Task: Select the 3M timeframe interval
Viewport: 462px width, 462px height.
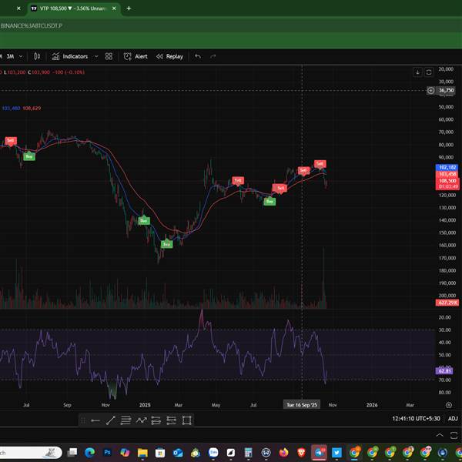Action: (x=11, y=56)
